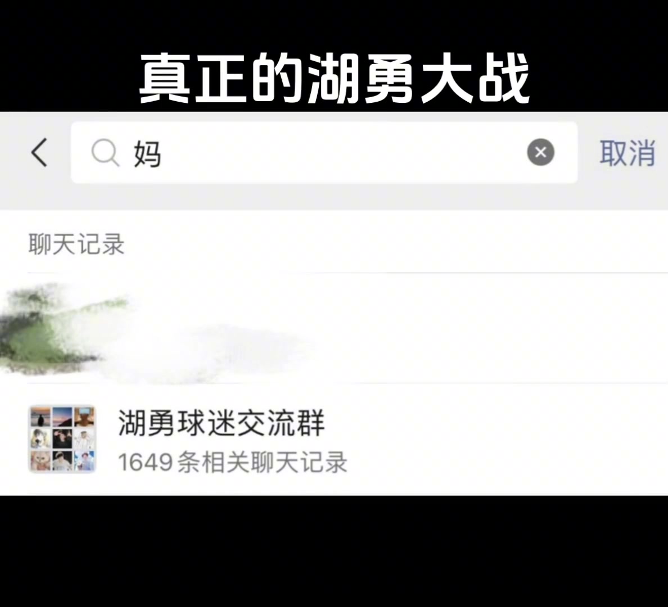Viewport: 668px width, 607px height.
Task: Go back using the left arrow
Action: pyautogui.click(x=39, y=152)
